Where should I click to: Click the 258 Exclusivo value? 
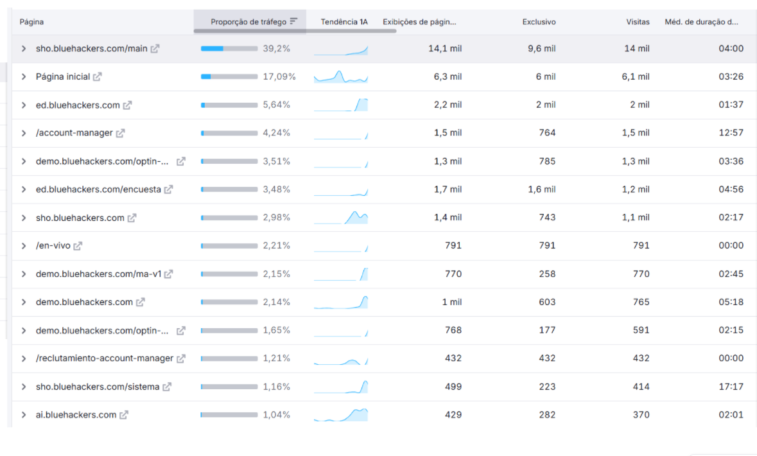[548, 274]
